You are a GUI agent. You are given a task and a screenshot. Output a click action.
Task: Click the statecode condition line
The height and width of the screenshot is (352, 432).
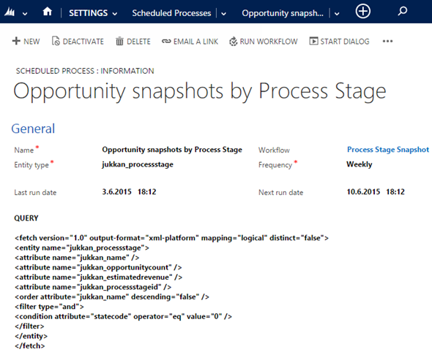pos(123,316)
